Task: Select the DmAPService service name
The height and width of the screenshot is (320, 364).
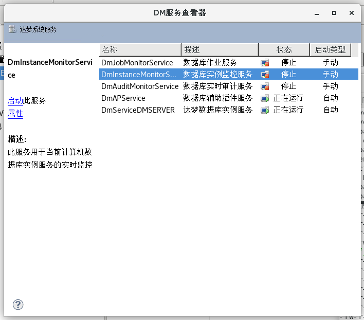Action: [123, 98]
